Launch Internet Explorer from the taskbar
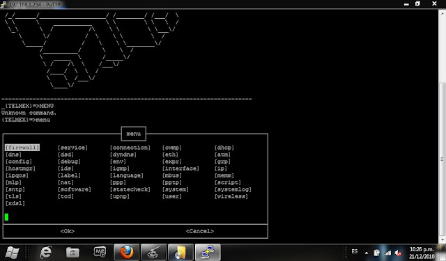The image size is (446, 261). coord(46,252)
